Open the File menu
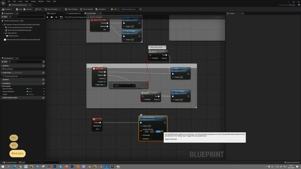The image size is (301, 169). click(x=9, y=1)
